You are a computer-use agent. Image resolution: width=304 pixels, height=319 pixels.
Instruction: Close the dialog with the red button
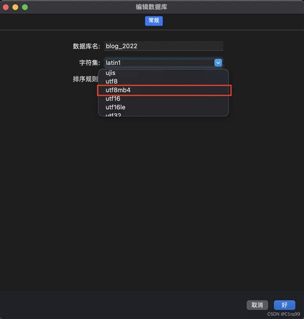(6, 7)
